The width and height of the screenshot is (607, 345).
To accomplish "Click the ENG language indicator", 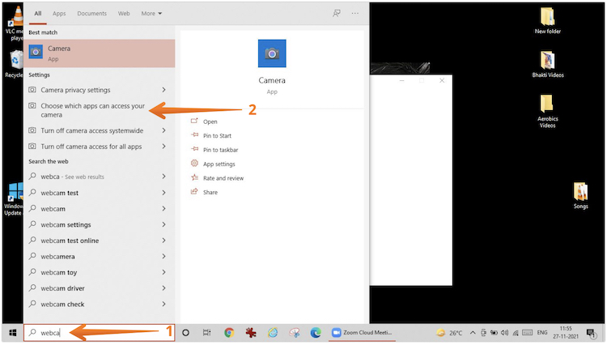I will pyautogui.click(x=542, y=333).
